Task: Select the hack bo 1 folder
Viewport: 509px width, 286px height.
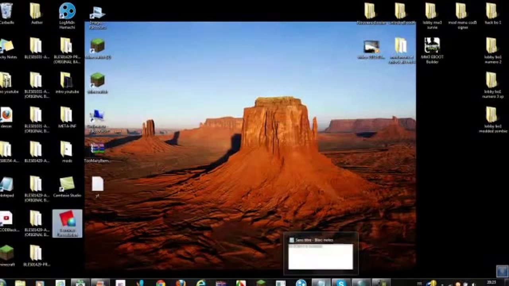Action: pyautogui.click(x=492, y=14)
